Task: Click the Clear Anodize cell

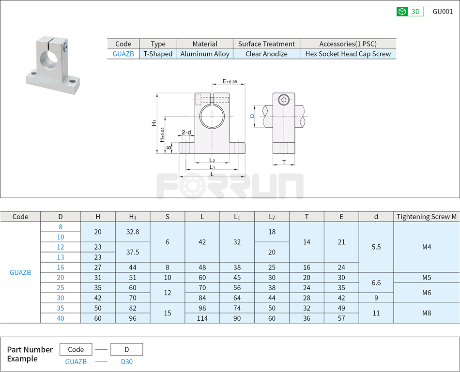Action: 266,54
